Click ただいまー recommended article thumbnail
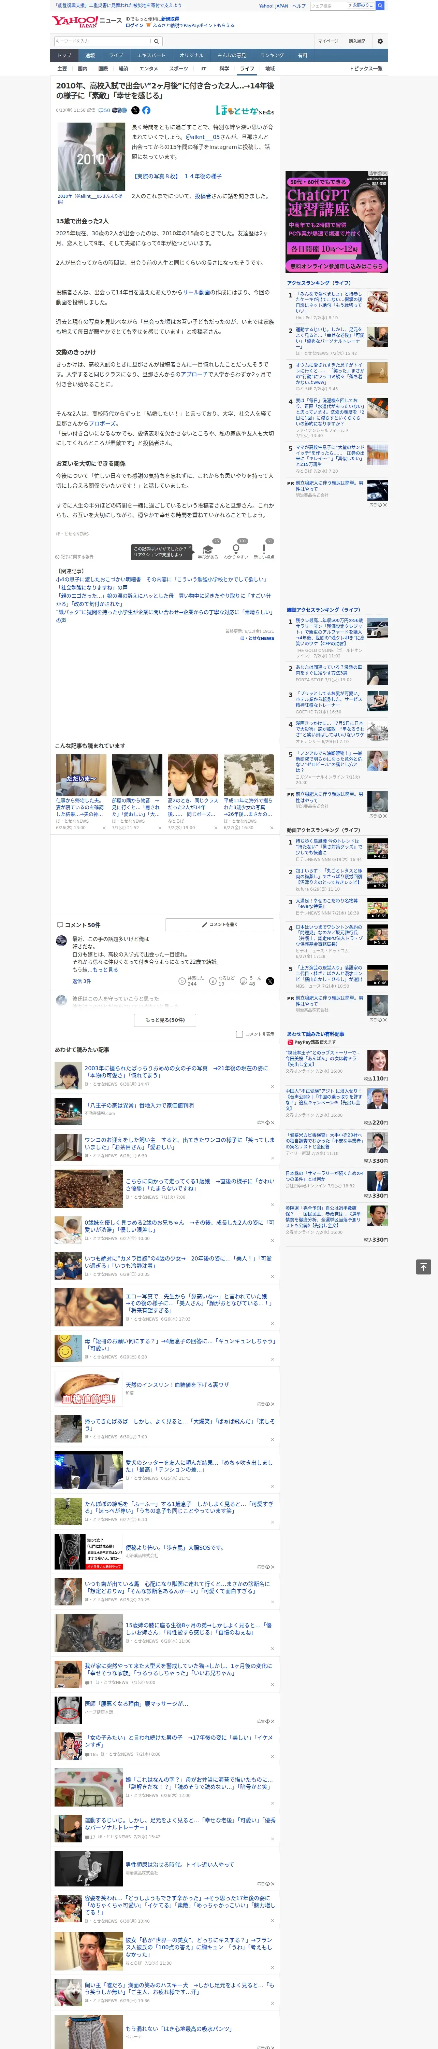Viewport: 438px width, 2049px height. tap(81, 776)
